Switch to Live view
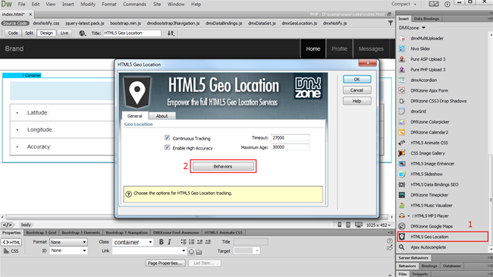This screenshot has width=493, height=277. pos(64,33)
